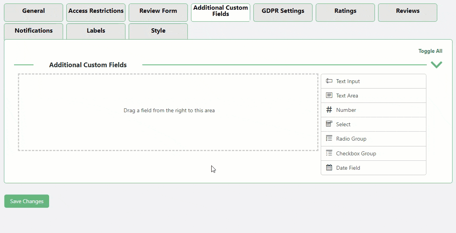Screen dimensions: 456x233
Task: Click the Checkbox Group list icon
Action: click(x=329, y=153)
